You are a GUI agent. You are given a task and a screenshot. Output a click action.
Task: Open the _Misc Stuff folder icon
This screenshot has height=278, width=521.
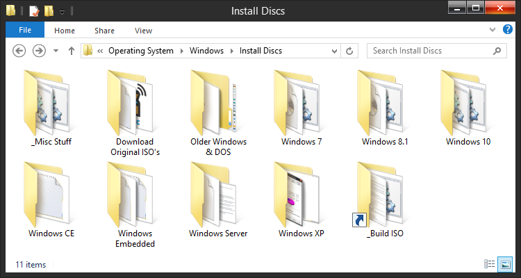point(47,102)
